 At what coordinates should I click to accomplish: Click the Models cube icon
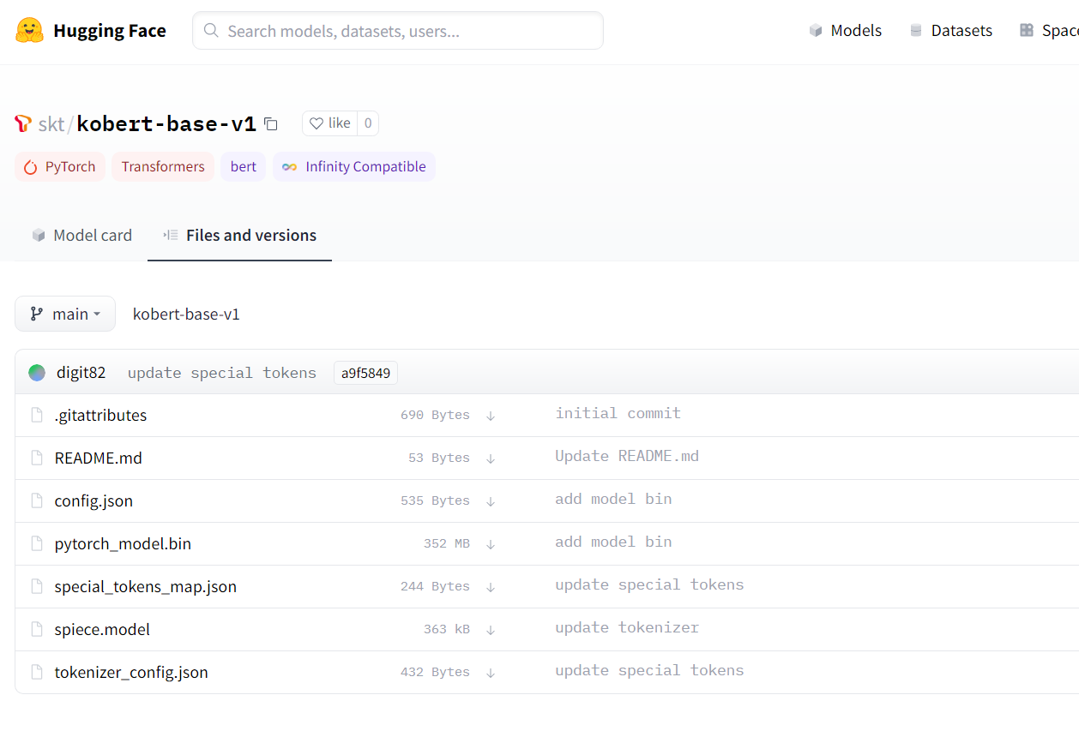click(x=816, y=31)
